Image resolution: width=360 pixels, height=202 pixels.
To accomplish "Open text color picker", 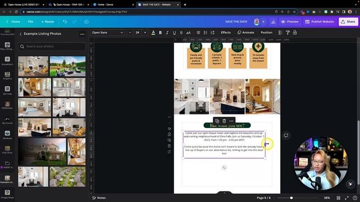I will pyautogui.click(x=153, y=33).
